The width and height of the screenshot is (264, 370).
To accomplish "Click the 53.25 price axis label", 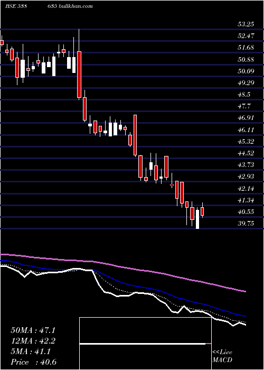I will click(x=246, y=24).
